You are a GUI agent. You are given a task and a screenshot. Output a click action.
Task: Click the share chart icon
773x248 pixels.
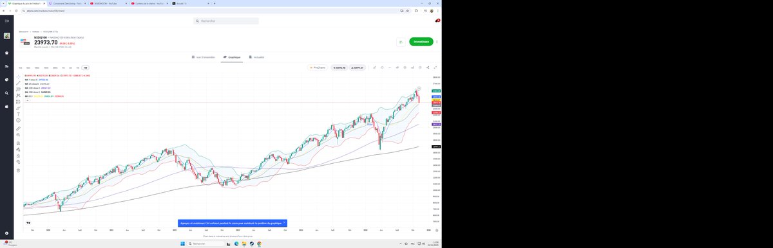(428, 67)
